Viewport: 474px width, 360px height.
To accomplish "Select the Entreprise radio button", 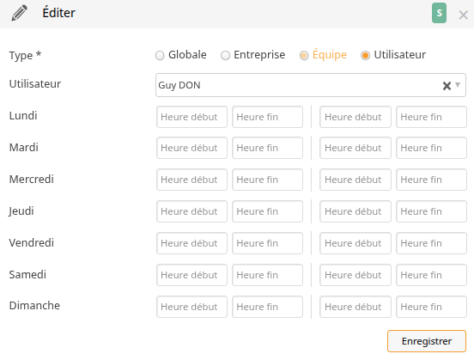I will point(225,55).
